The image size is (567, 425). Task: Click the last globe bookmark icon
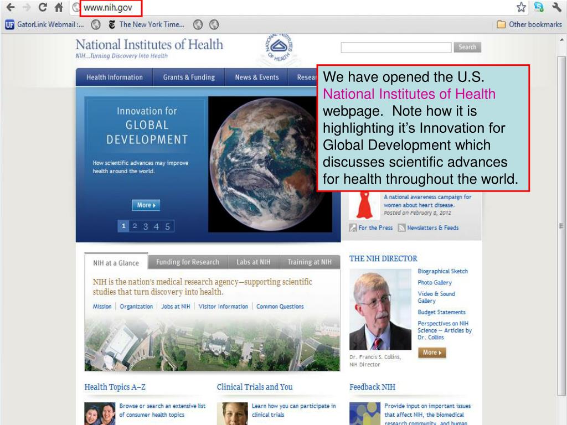pos(214,24)
